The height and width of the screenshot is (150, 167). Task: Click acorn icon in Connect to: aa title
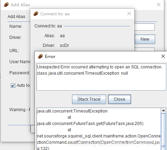coord(36,14)
